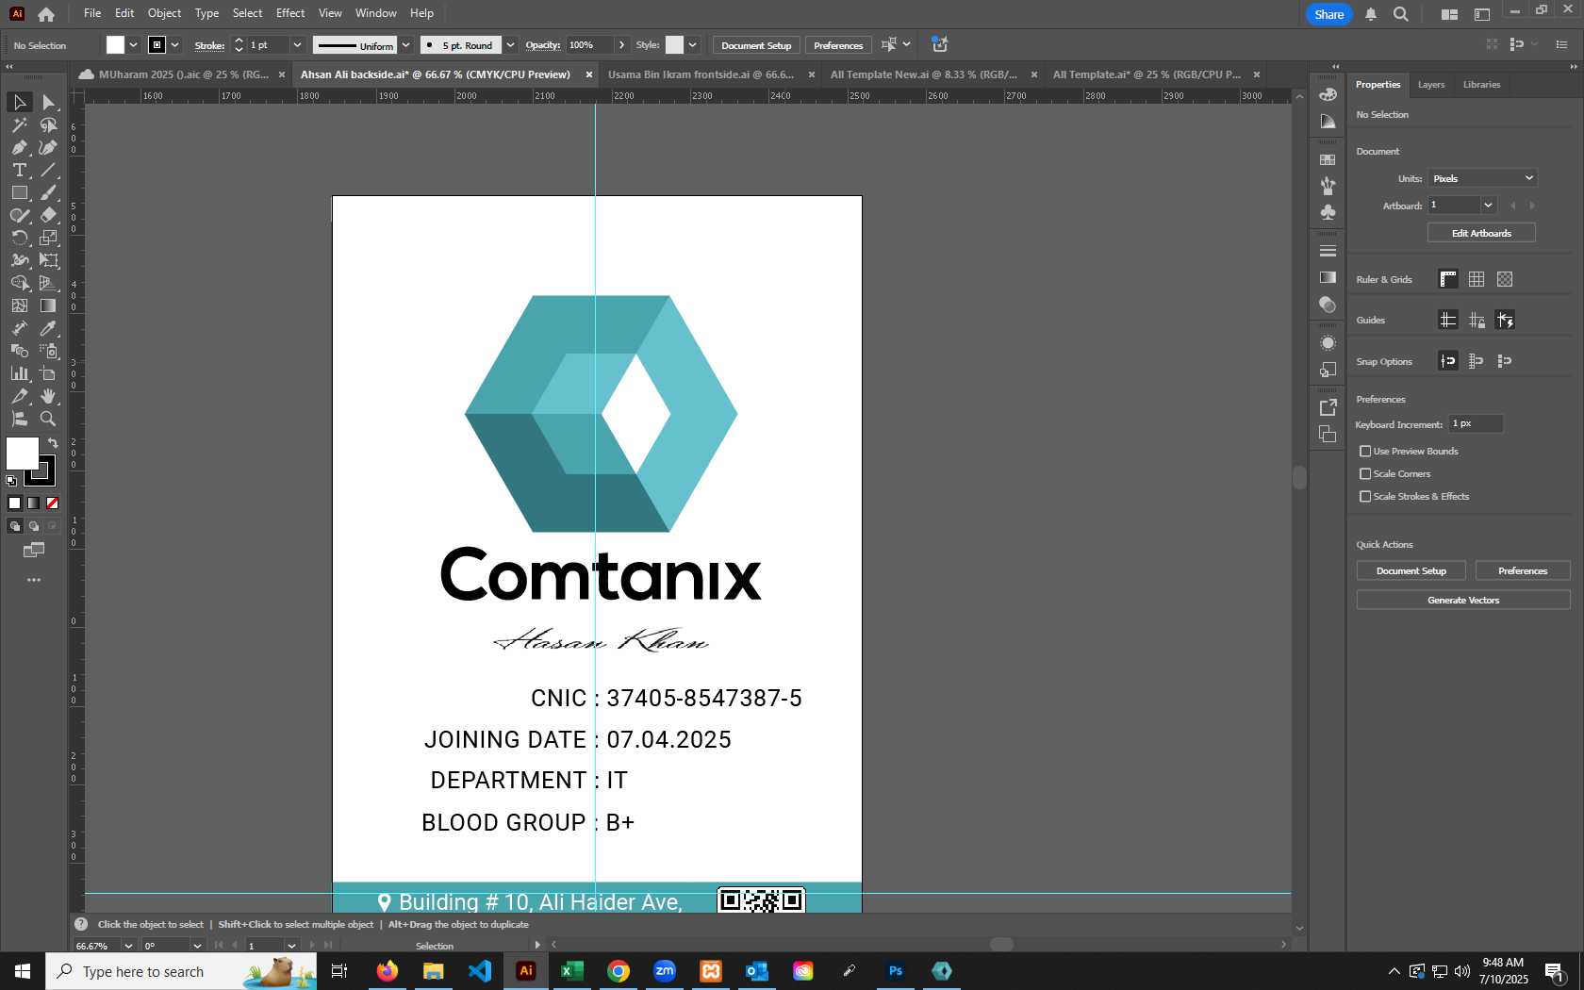Open the Effect menu
The height and width of the screenshot is (990, 1584).
pyautogui.click(x=290, y=13)
